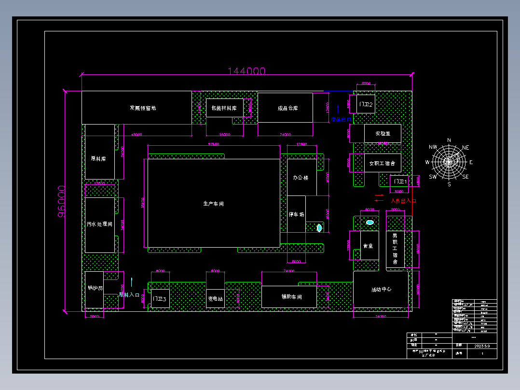Select the 原料入口 entrance text
520x390 pixels.
click(129, 295)
